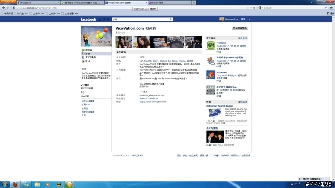Click the VicoVation page profile picture

pyautogui.click(x=96, y=36)
